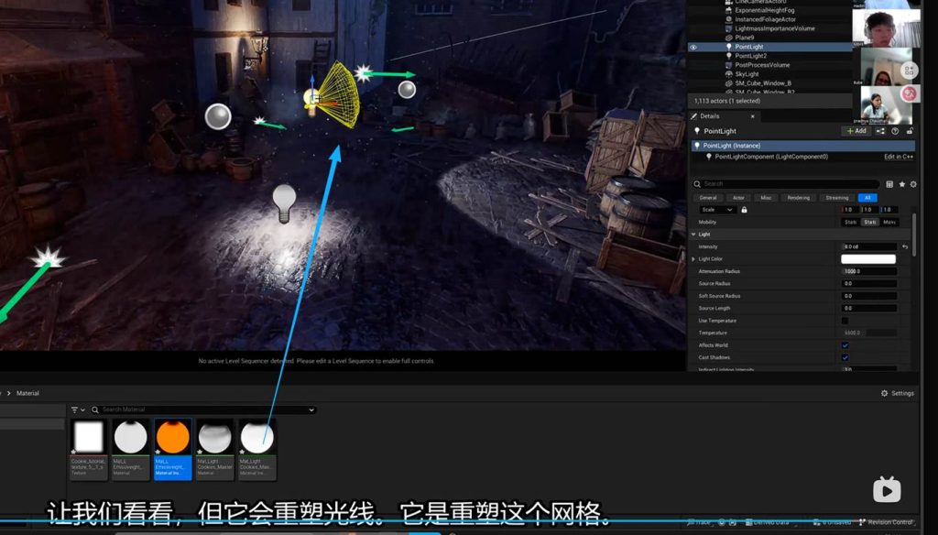Click the lock scale ratio icon
The height and width of the screenshot is (535, 938).
click(x=744, y=210)
